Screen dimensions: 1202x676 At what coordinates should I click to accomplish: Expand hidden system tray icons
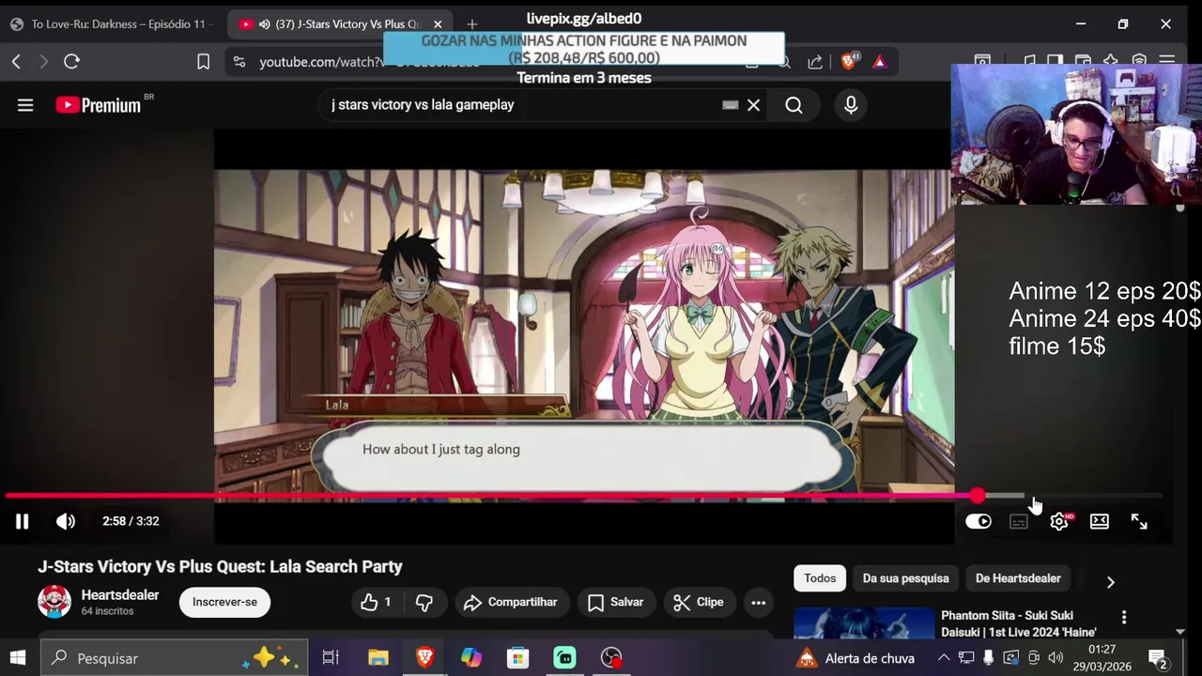pos(944,658)
